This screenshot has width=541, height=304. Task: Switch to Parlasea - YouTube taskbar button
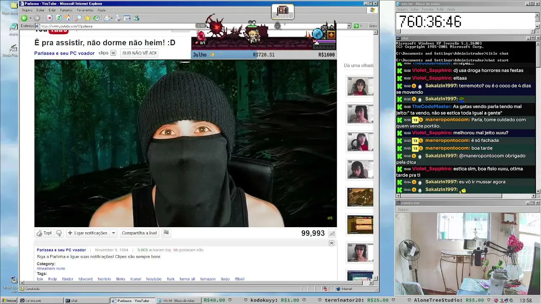pos(132,301)
